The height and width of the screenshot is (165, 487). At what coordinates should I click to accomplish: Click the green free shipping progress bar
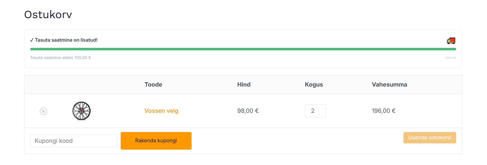[243, 49]
